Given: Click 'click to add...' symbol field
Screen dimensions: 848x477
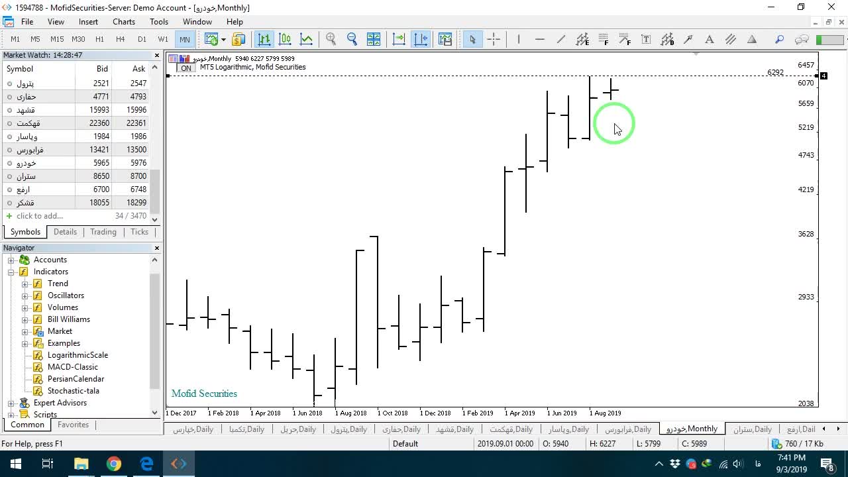Looking at the screenshot, I should coord(40,216).
